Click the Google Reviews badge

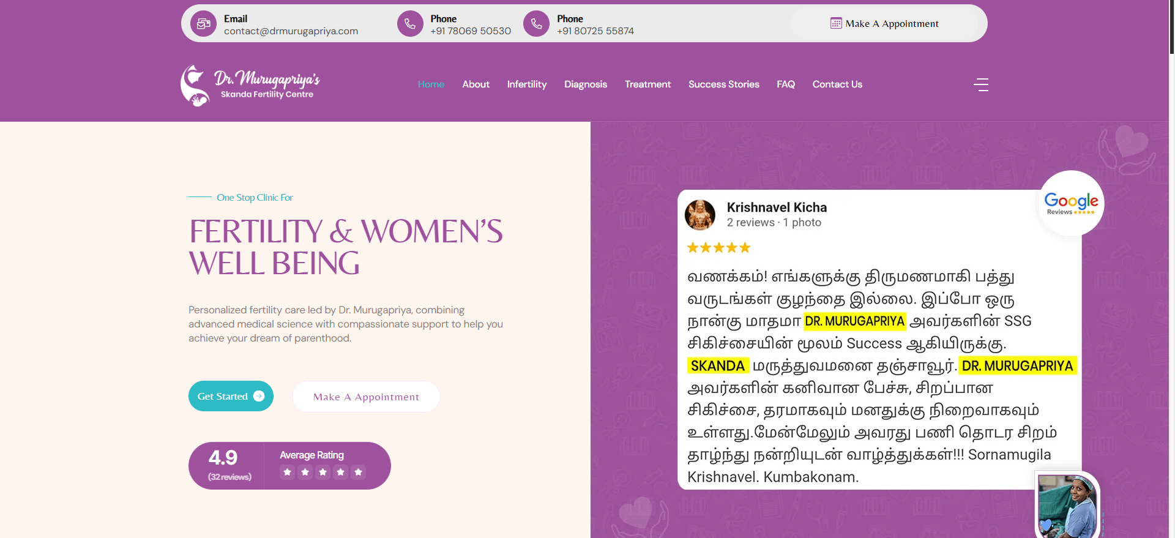click(x=1071, y=203)
